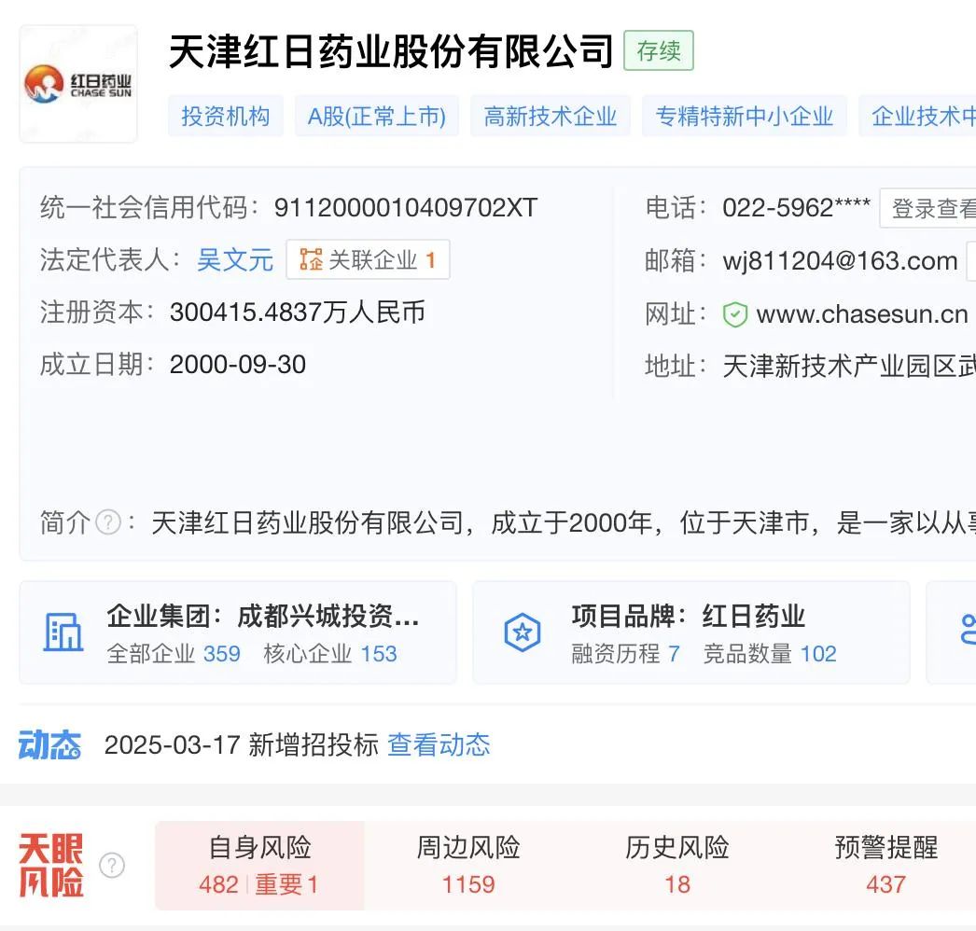Click the 动态 logo label
976x931 pixels.
[49, 745]
